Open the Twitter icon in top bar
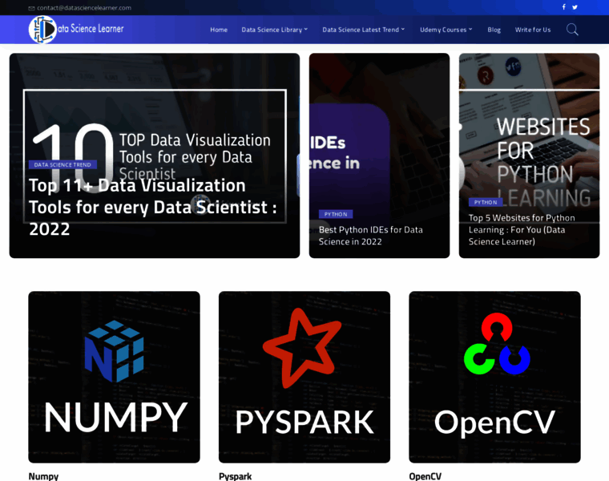 pos(575,7)
